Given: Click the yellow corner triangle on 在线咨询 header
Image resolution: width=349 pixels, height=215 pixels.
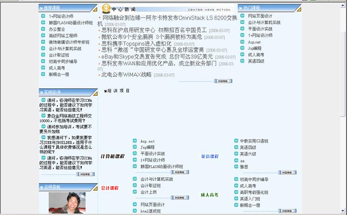Looking at the screenshot, I should pos(95,94).
